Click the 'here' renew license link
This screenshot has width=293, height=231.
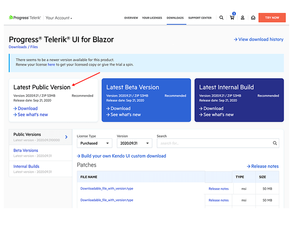(x=51, y=65)
